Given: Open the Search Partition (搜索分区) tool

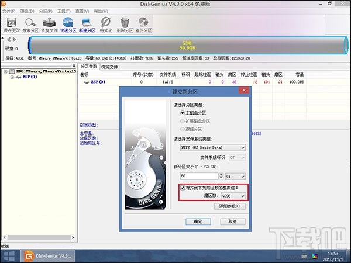Looking at the screenshot, I should click(30, 25).
